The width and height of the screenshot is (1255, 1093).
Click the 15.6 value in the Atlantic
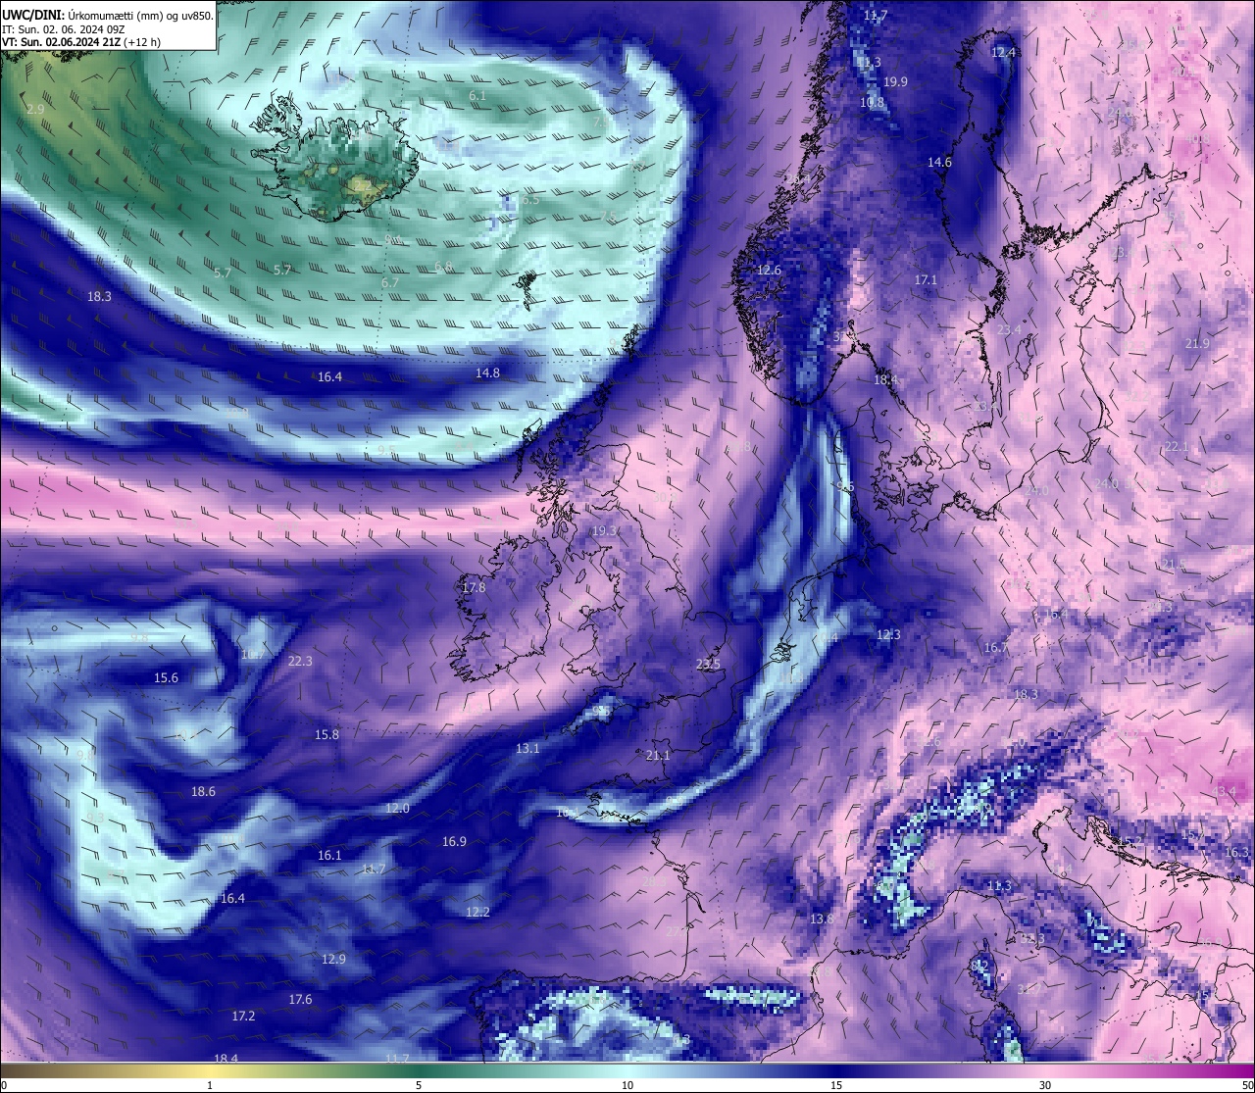(x=167, y=678)
